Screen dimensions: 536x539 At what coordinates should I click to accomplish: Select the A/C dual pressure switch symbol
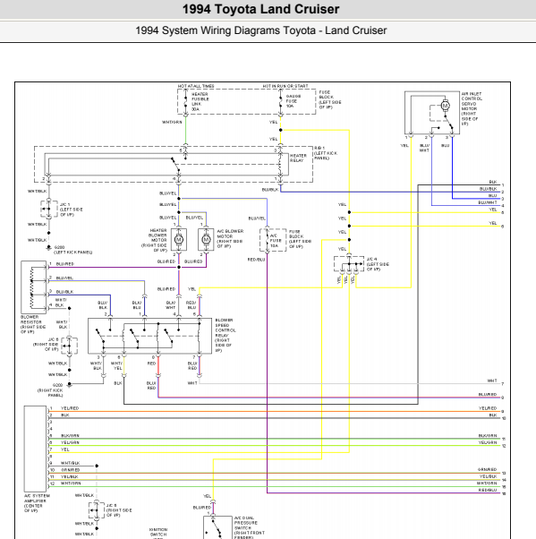217,527
